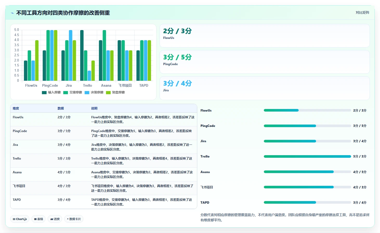Image resolution: width=380 pixels, height=233 pixels.
Task: Click the description starting Trello维度中
Action: 142,161
